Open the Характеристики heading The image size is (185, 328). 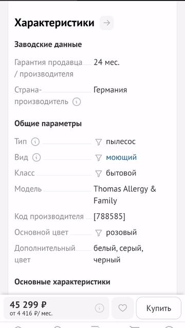54,23
